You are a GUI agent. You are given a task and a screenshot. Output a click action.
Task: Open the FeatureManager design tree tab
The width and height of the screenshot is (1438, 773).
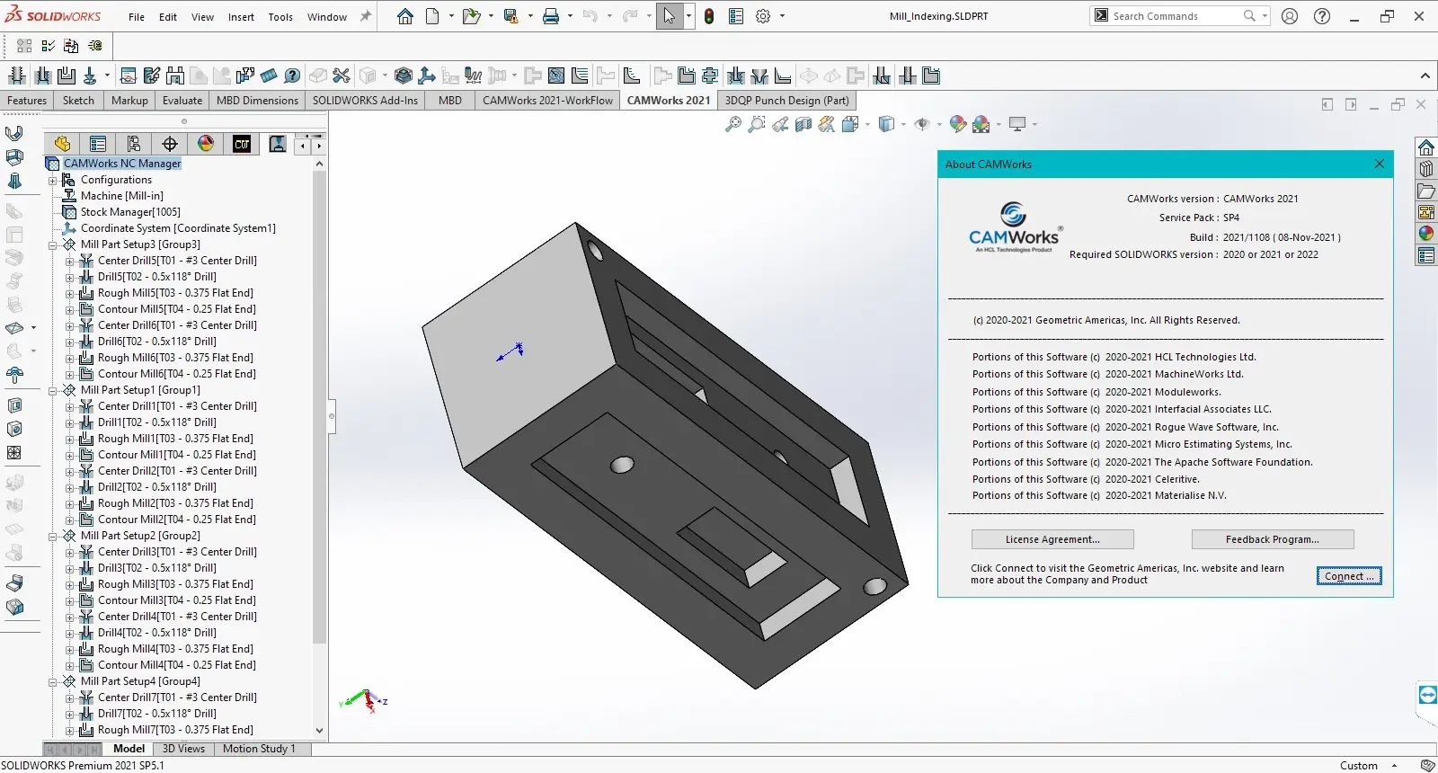(x=62, y=144)
